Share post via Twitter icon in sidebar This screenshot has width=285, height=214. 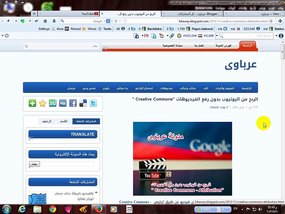tap(93, 103)
